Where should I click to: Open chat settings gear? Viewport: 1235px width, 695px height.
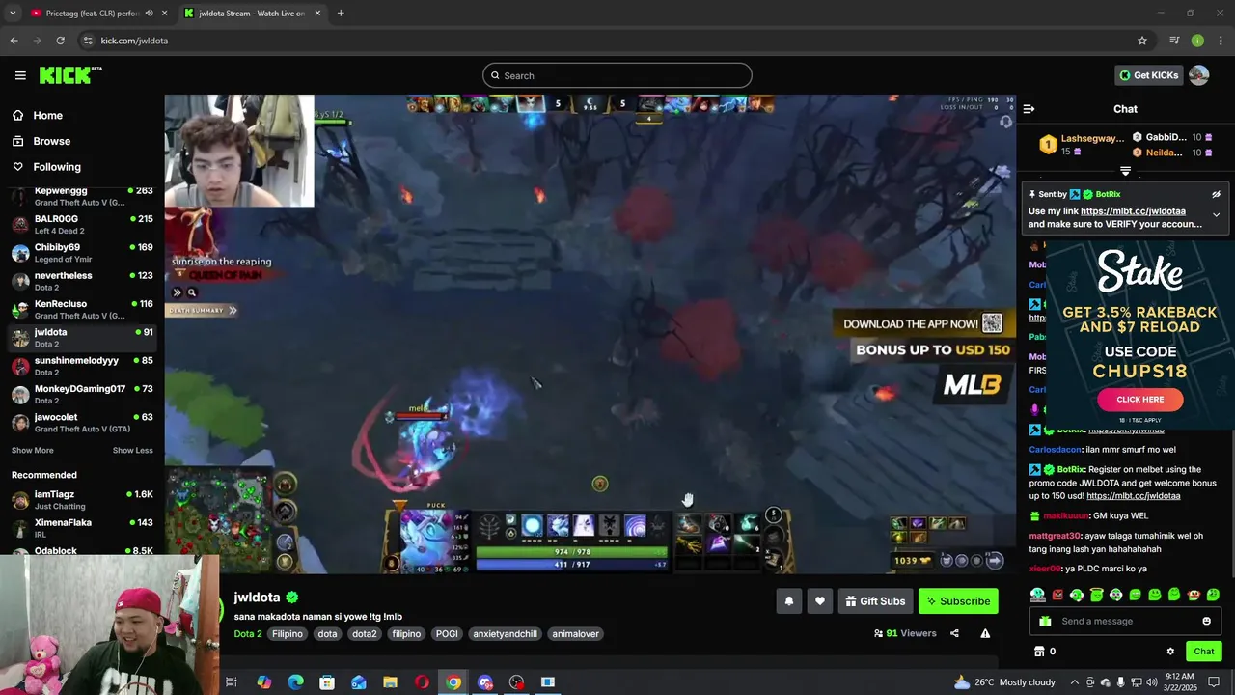[1170, 652]
